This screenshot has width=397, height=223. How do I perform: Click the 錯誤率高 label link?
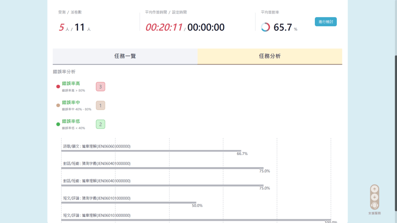[71, 84]
